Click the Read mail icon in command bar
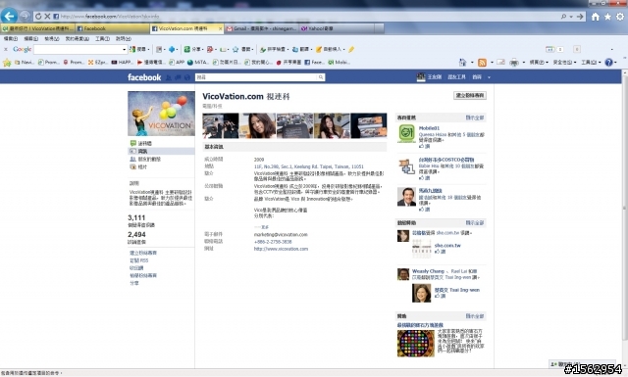Viewport: 628px width, 377px height. point(501,62)
